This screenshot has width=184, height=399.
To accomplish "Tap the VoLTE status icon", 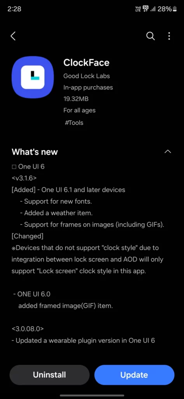I will click(x=138, y=9).
